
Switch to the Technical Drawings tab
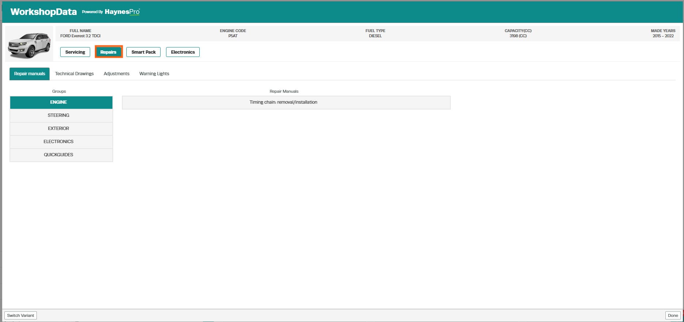tap(74, 74)
